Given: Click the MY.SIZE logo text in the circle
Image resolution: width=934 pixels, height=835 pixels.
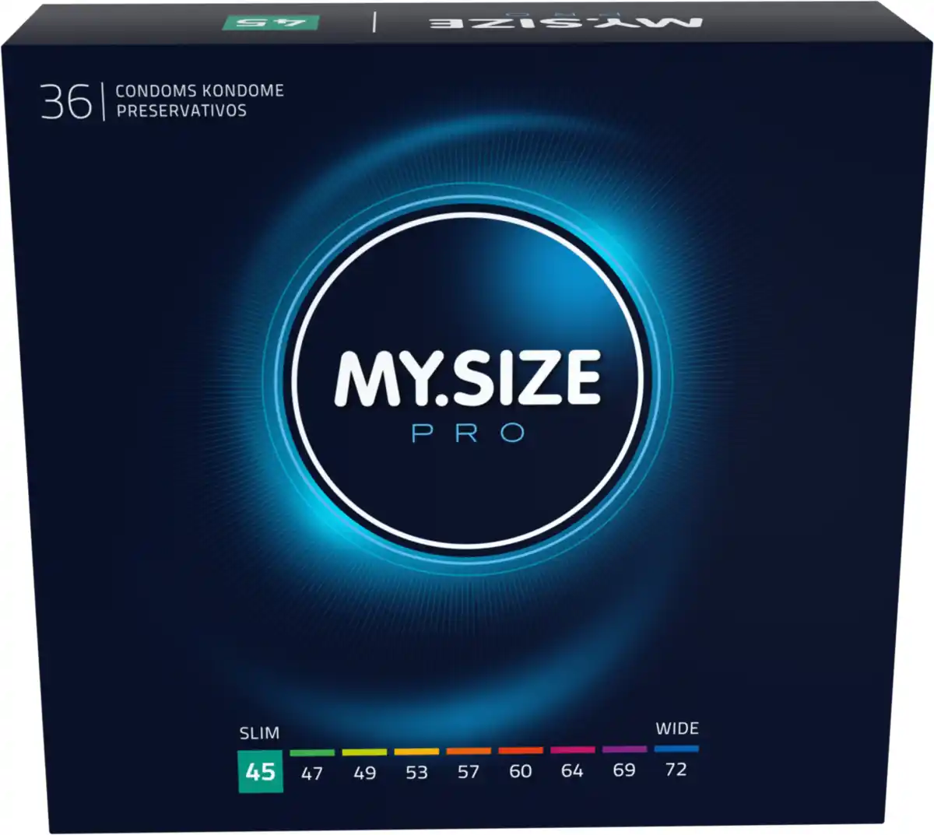Looking at the screenshot, I should pos(467,379).
